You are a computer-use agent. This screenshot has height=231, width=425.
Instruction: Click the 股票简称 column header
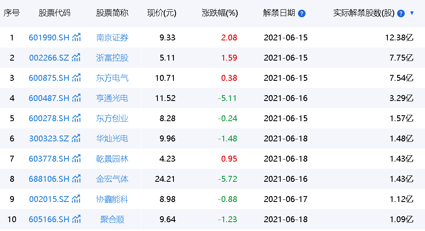pyautogui.click(x=112, y=13)
